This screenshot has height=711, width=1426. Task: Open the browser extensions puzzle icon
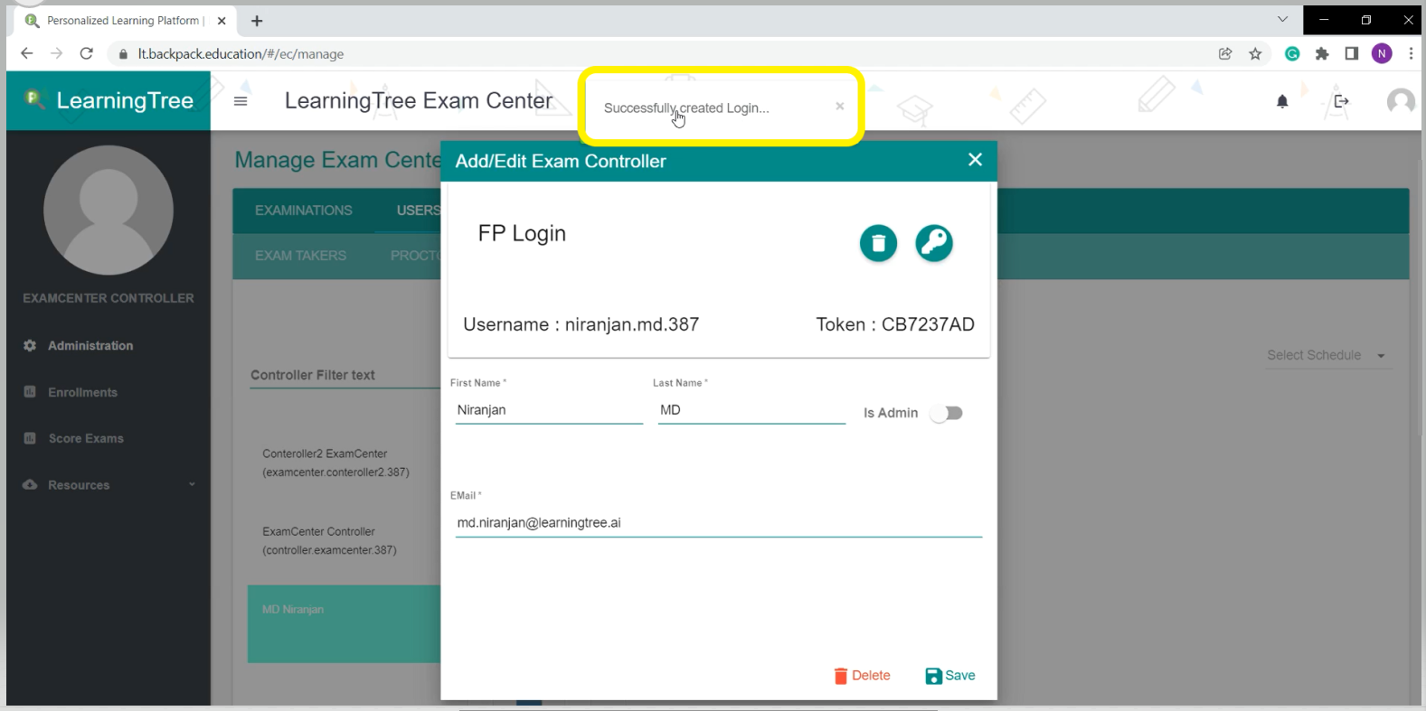tap(1322, 54)
